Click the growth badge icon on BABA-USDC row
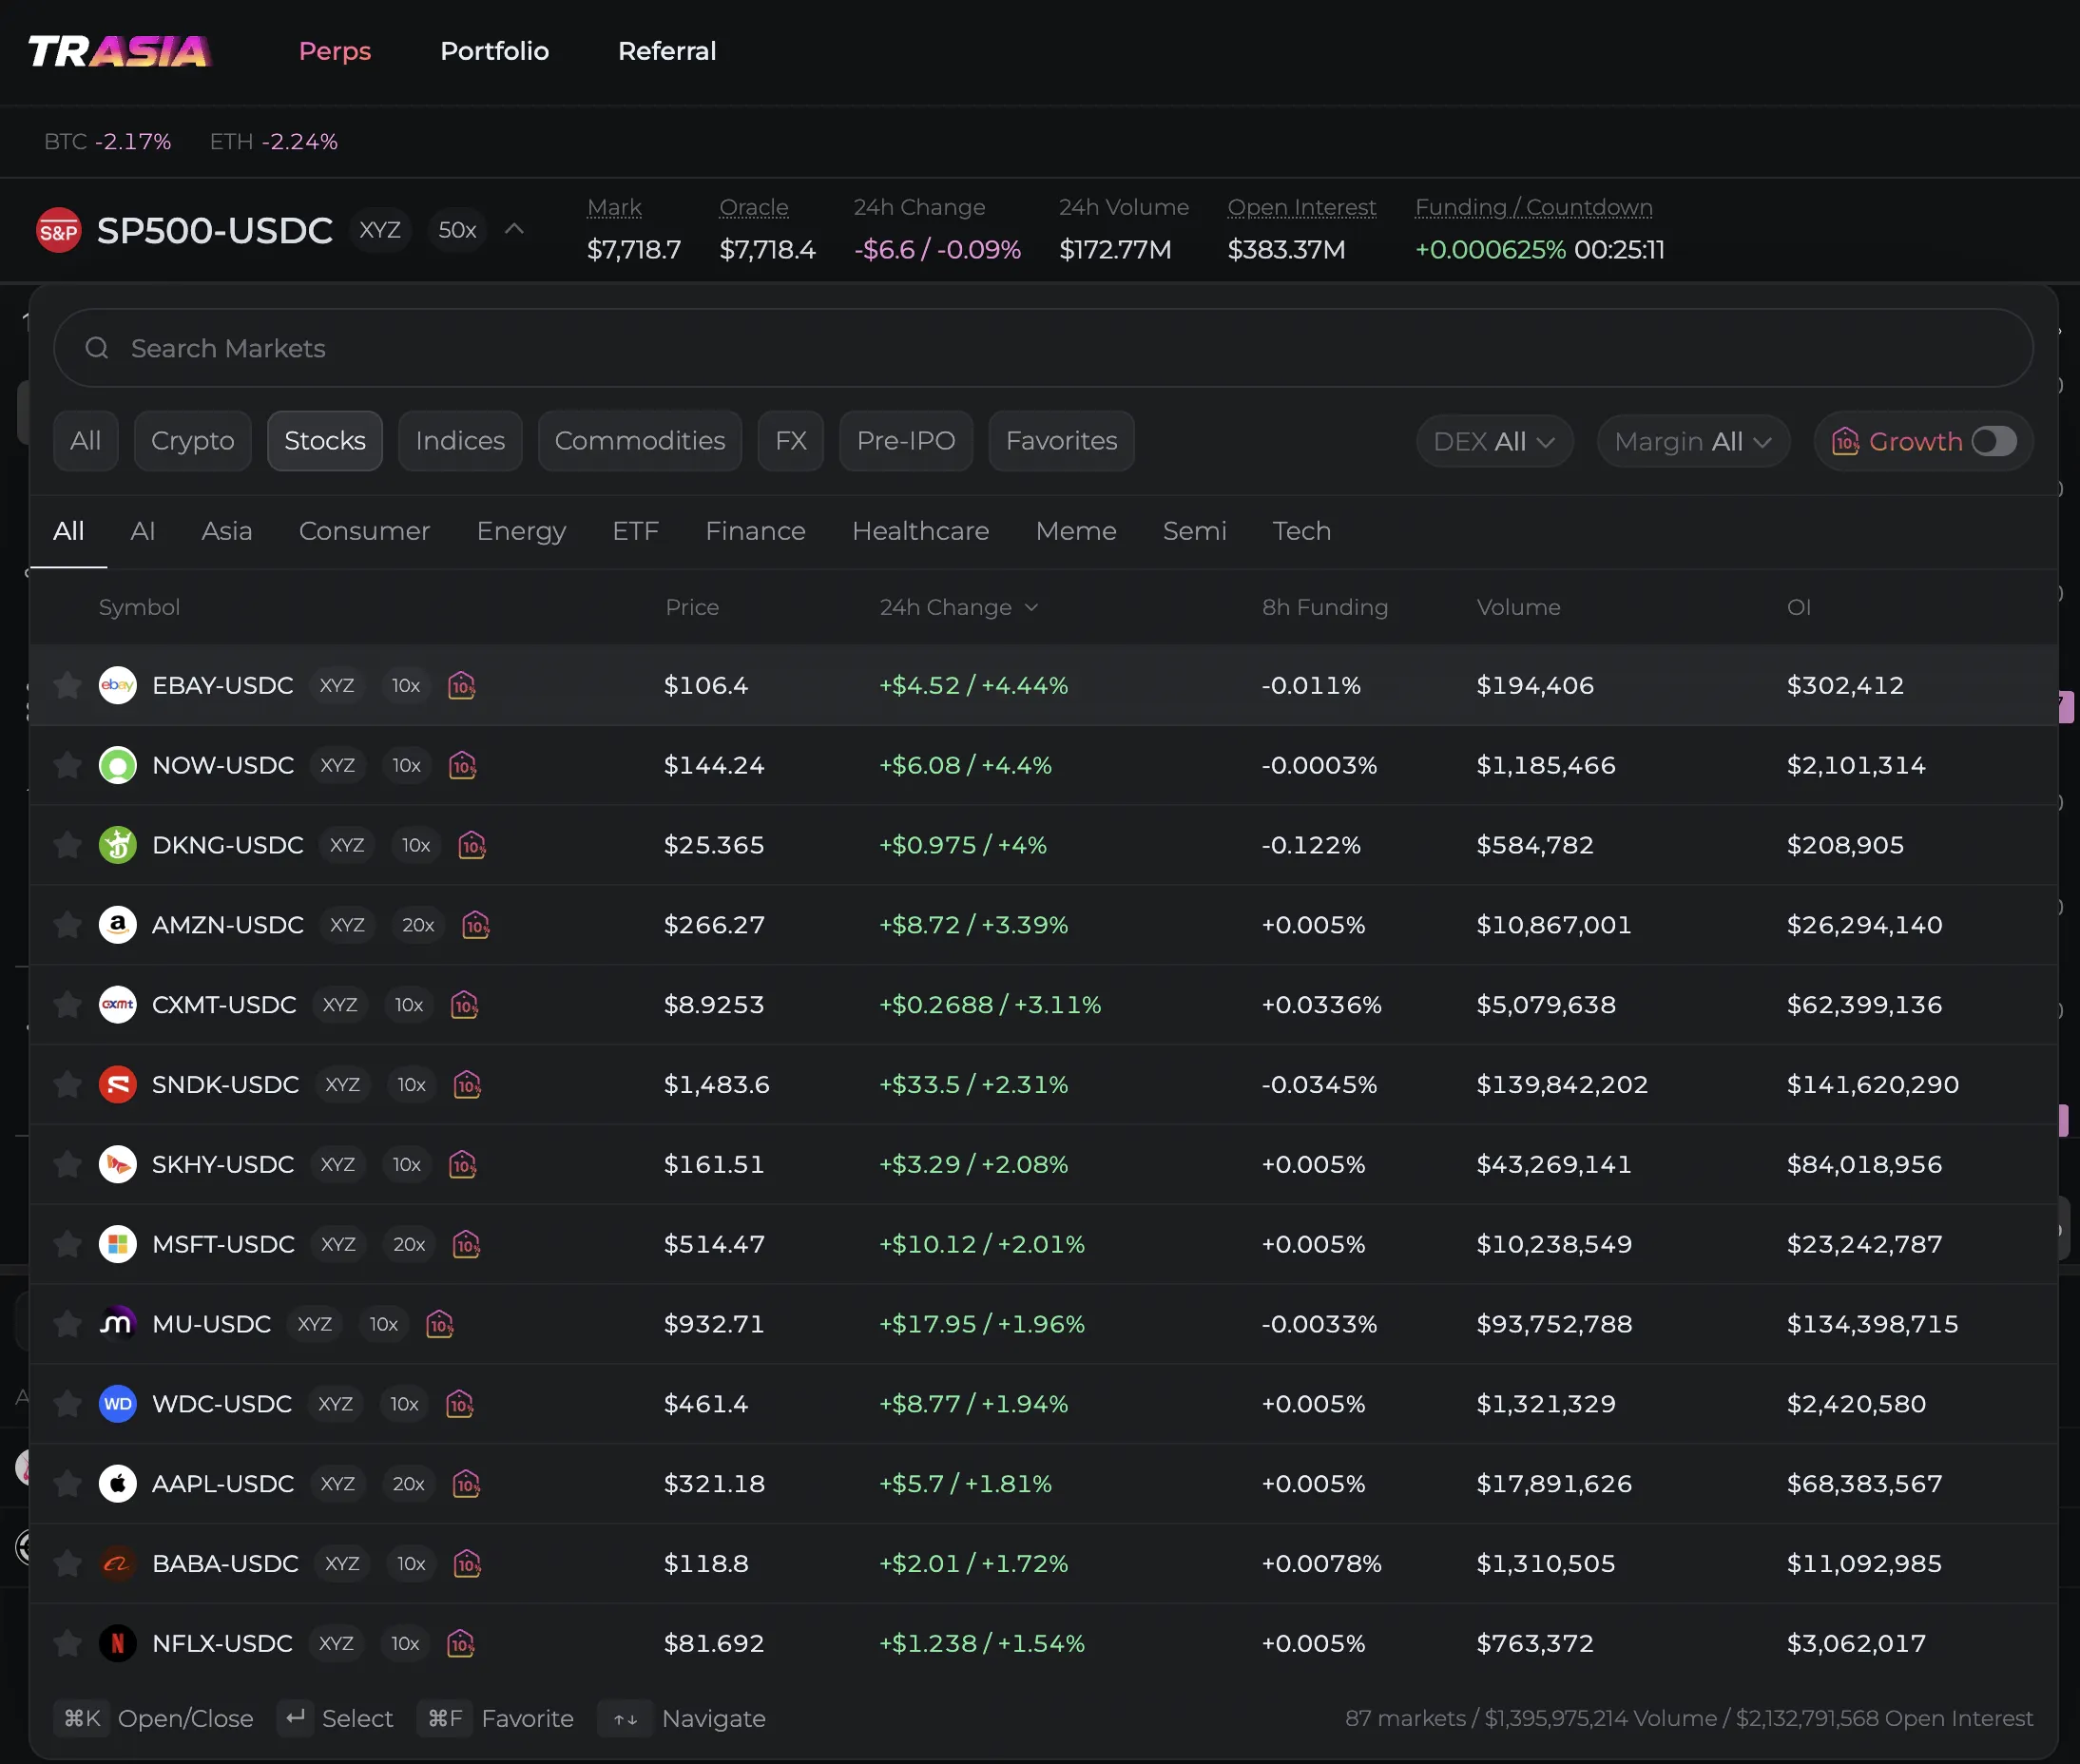 point(468,1564)
